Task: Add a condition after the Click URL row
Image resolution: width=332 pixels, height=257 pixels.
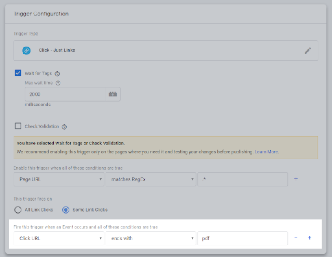Action: [310, 238]
